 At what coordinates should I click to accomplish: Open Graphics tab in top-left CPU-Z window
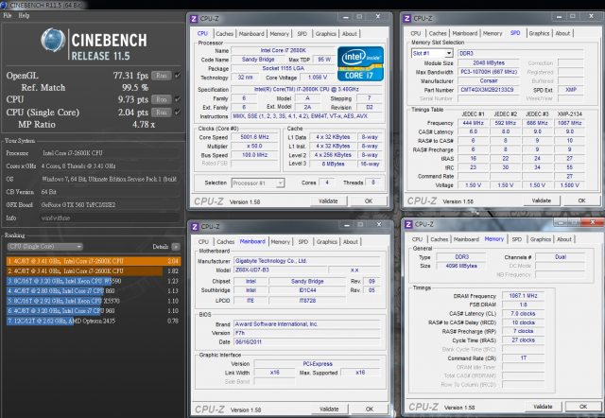325,34
